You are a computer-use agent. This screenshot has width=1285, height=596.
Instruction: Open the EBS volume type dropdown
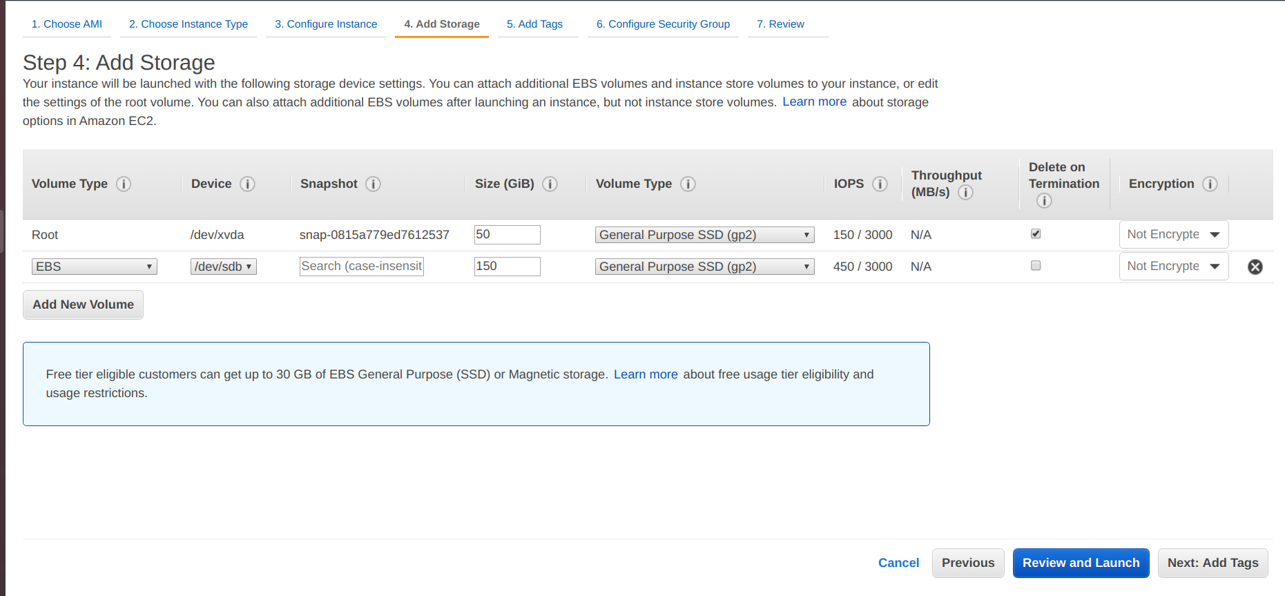pos(94,267)
